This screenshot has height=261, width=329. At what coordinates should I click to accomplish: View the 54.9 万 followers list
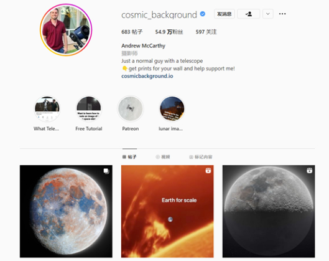(169, 32)
